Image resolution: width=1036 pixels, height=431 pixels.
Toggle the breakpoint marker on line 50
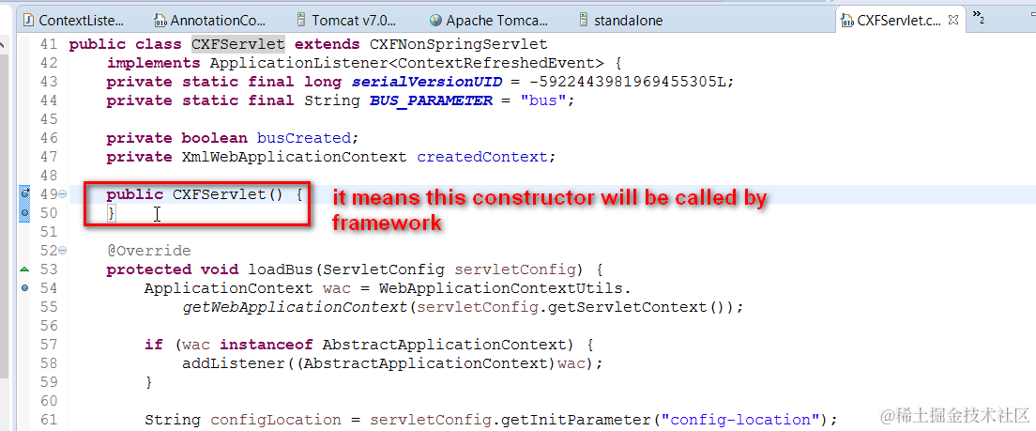25,213
